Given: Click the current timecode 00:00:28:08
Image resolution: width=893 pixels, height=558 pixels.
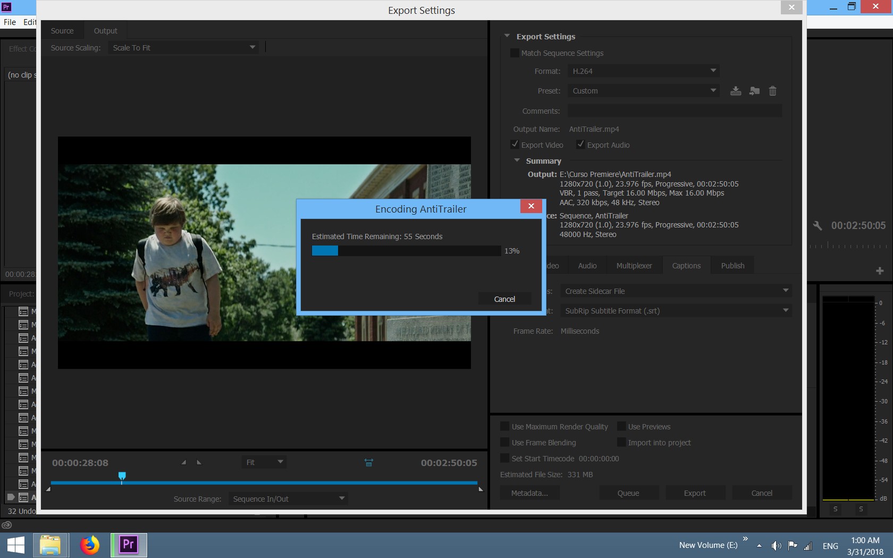Looking at the screenshot, I should [80, 463].
